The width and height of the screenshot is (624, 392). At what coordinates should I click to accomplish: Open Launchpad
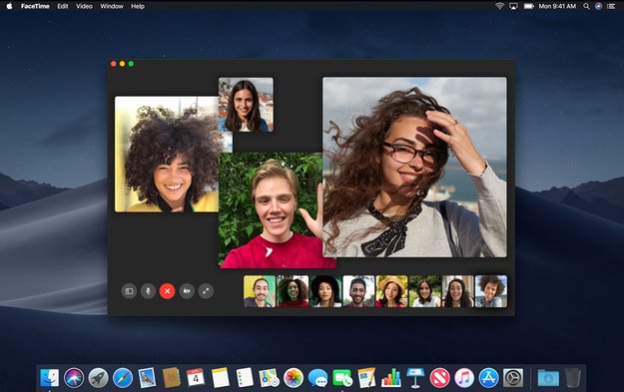click(x=98, y=377)
